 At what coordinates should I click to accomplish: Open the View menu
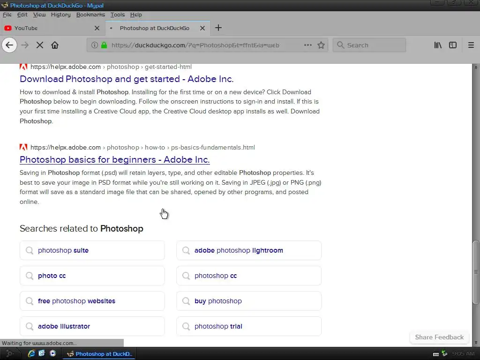click(x=39, y=15)
